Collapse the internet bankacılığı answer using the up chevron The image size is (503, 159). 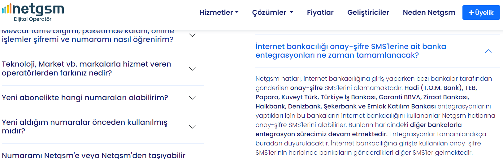[x=488, y=51]
